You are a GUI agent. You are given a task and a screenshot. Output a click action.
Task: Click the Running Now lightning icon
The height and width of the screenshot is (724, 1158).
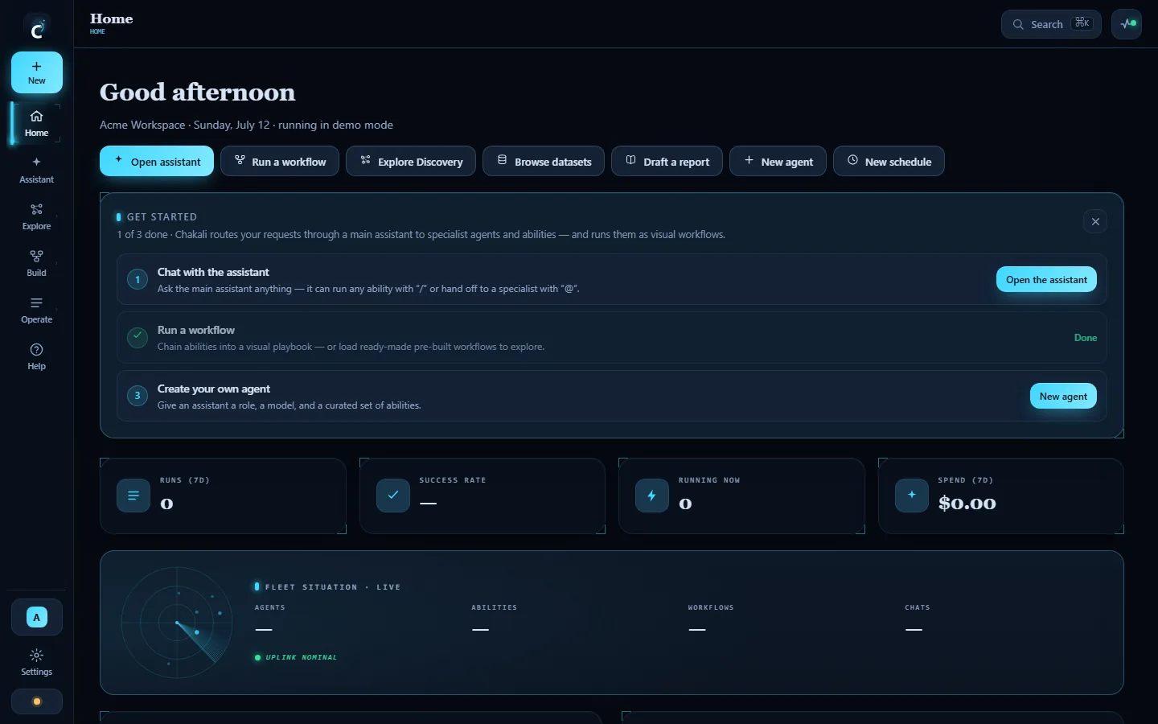click(652, 496)
